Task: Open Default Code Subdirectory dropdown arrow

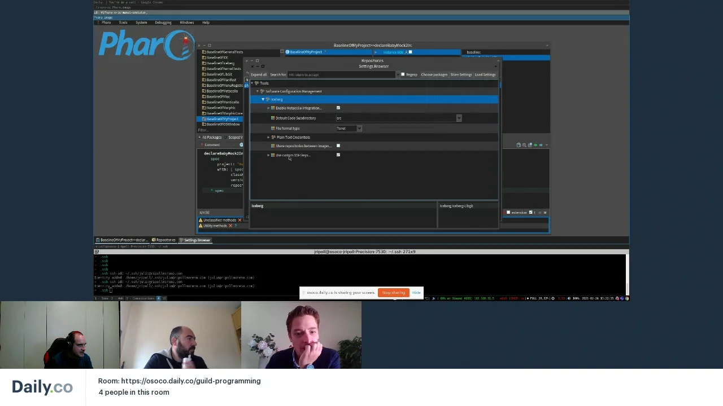Action: tap(459, 118)
